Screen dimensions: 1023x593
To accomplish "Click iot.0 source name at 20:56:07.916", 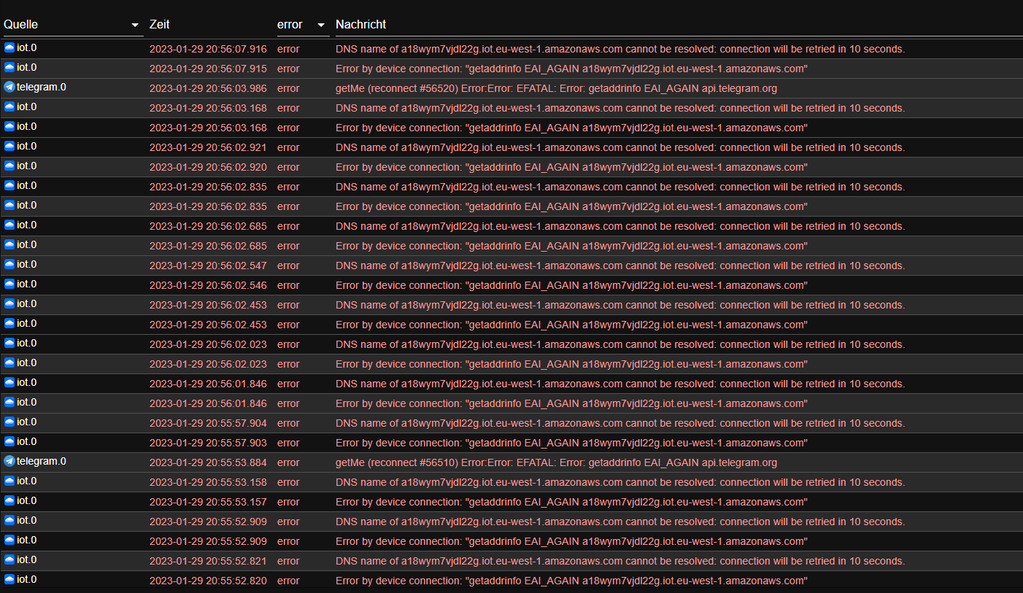I will coord(27,47).
